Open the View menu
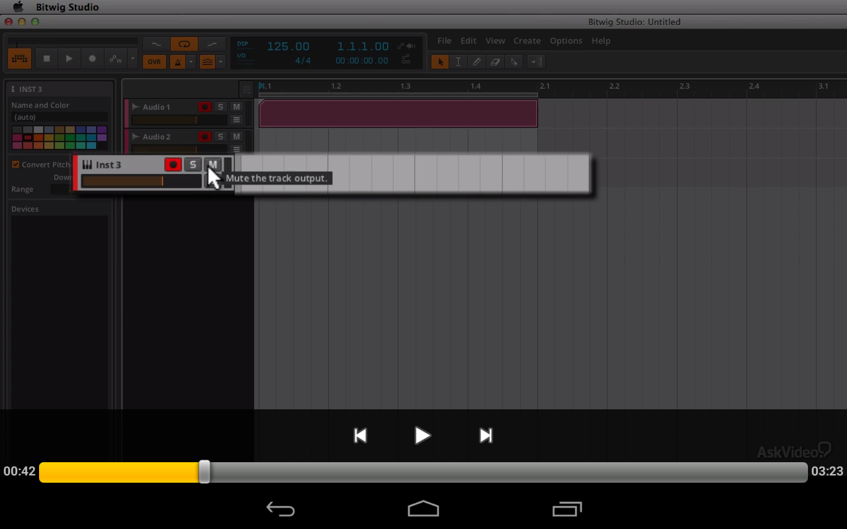 pyautogui.click(x=495, y=40)
